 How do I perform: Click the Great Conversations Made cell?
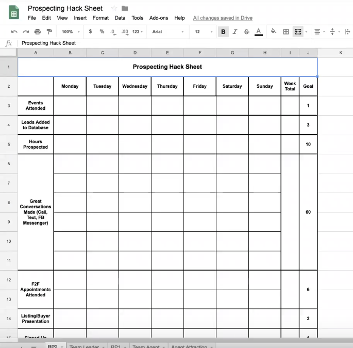point(36,212)
